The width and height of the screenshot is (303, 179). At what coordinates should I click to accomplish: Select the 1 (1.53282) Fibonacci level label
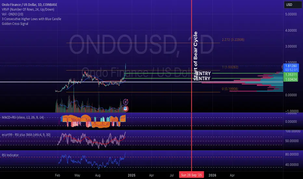(x=230, y=67)
